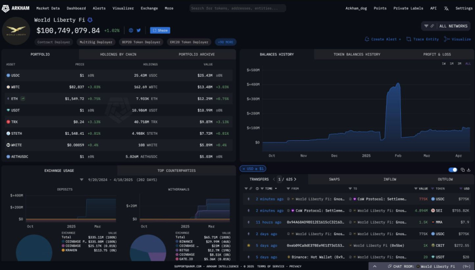Click the copy icon above the transfers table
Image resolution: width=475 pixels, height=270 pixels.
[x=463, y=170]
